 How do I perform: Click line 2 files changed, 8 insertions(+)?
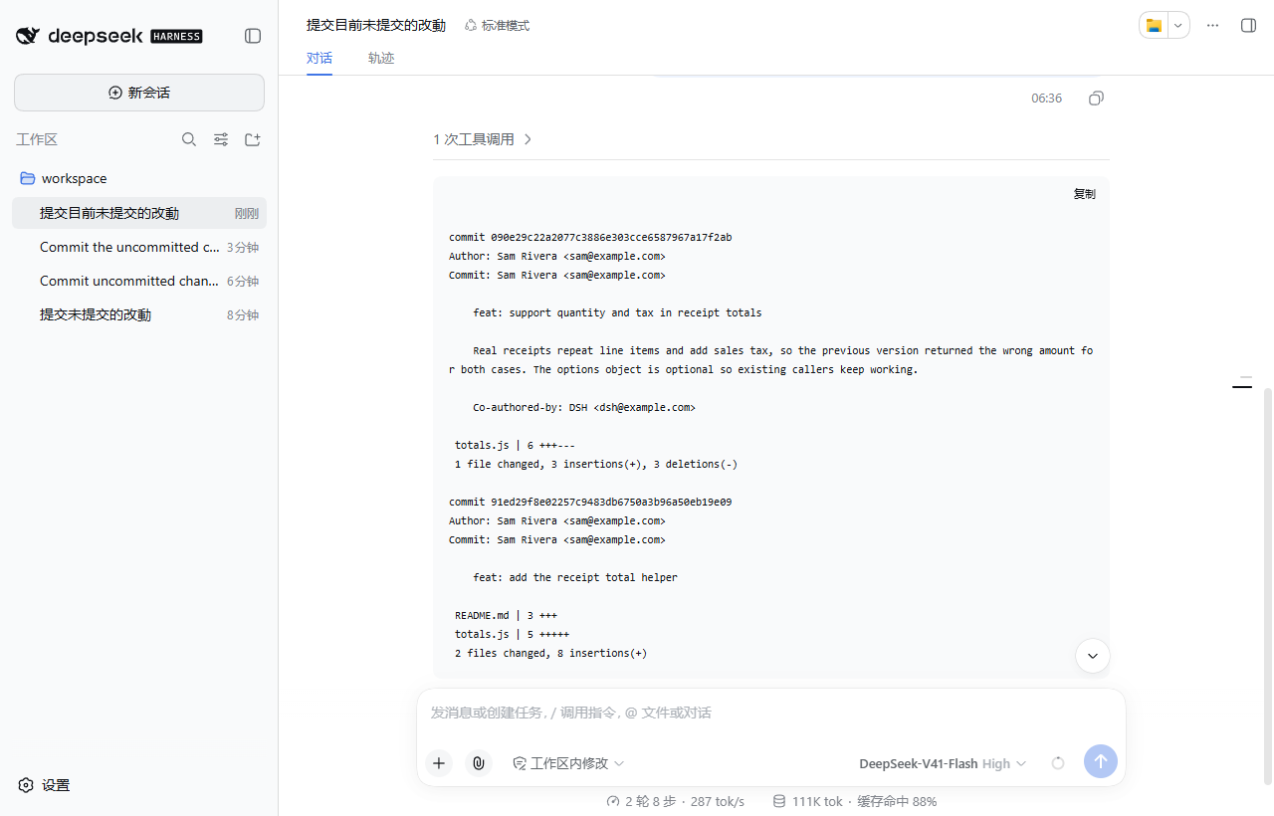click(550, 654)
